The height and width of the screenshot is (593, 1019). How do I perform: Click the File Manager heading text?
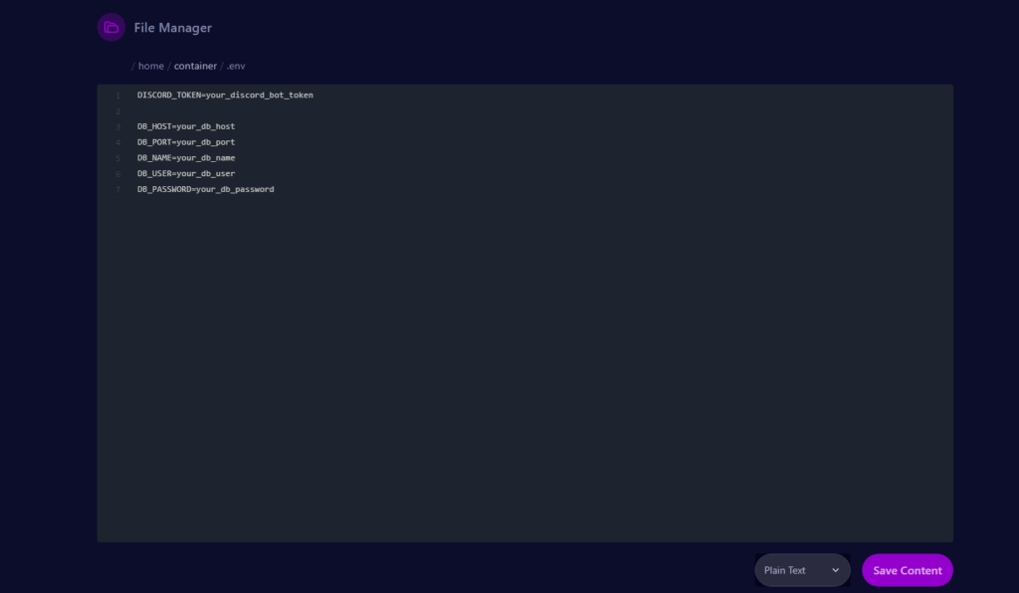click(x=173, y=28)
